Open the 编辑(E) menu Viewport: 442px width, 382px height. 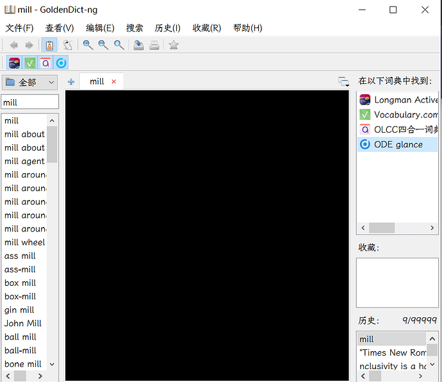pyautogui.click(x=100, y=28)
